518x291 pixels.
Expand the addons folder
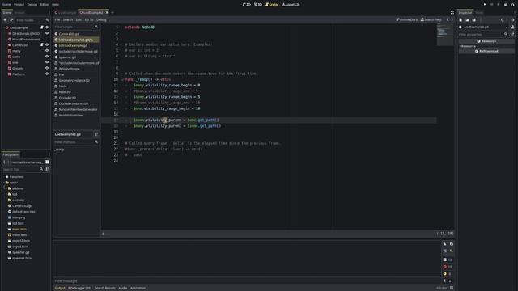tap(6, 188)
